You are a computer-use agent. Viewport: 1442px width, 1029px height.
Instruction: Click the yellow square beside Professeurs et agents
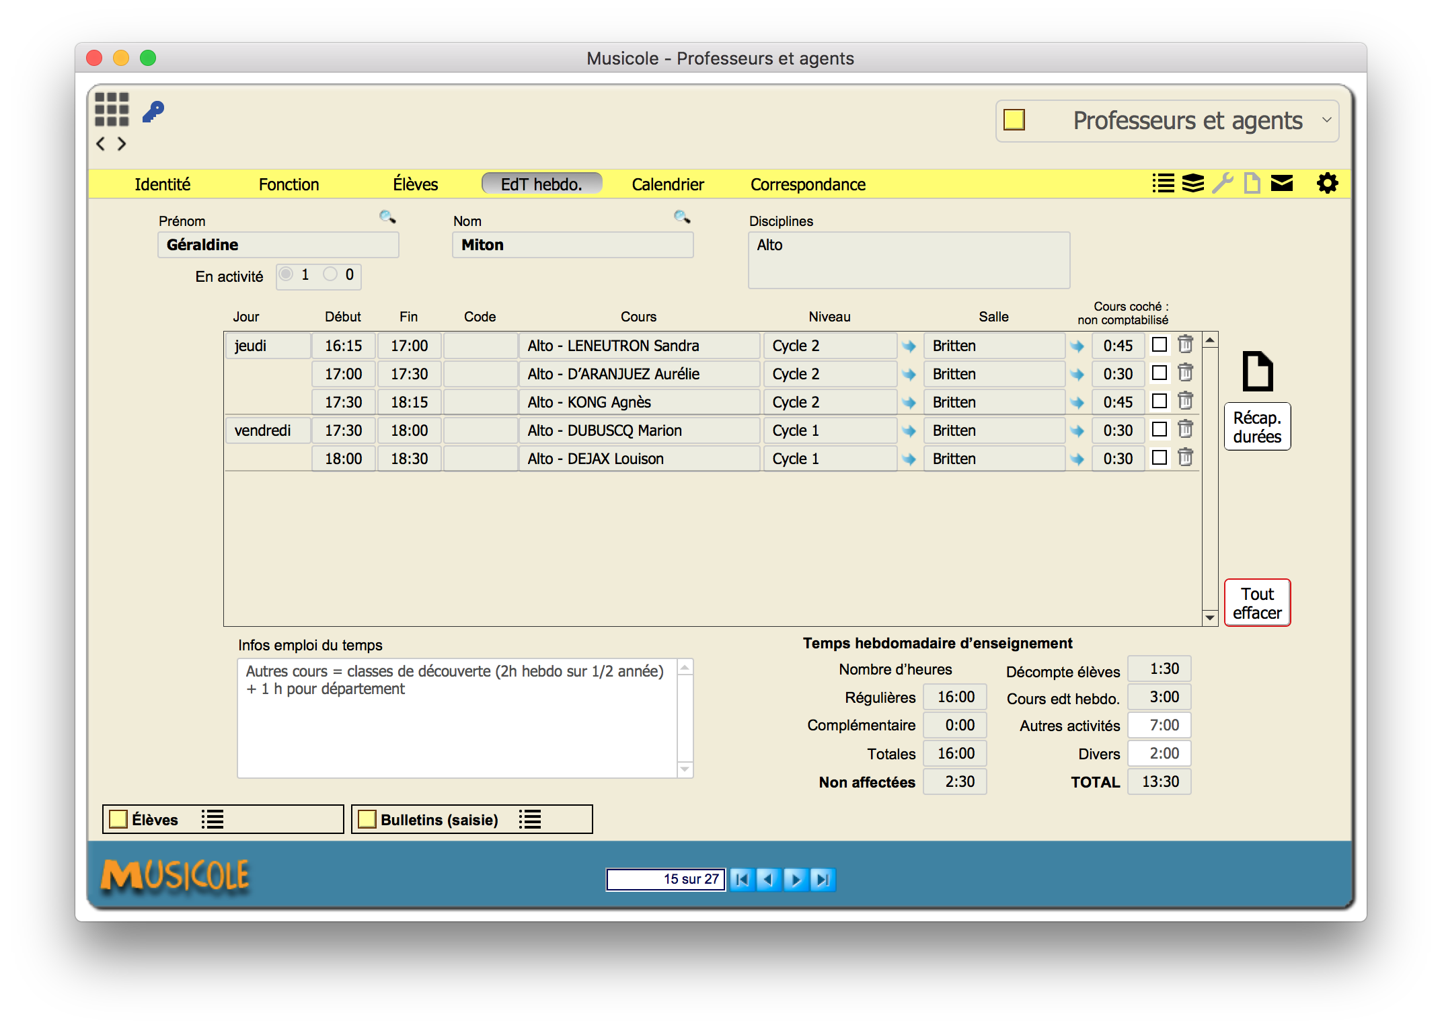(1014, 120)
